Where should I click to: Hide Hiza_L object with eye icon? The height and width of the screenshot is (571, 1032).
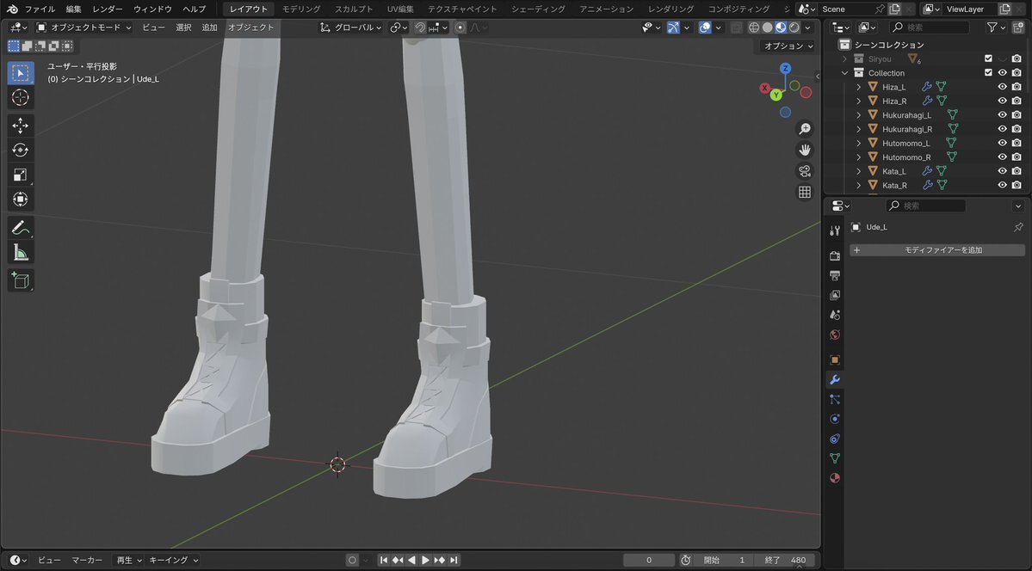pos(1002,87)
